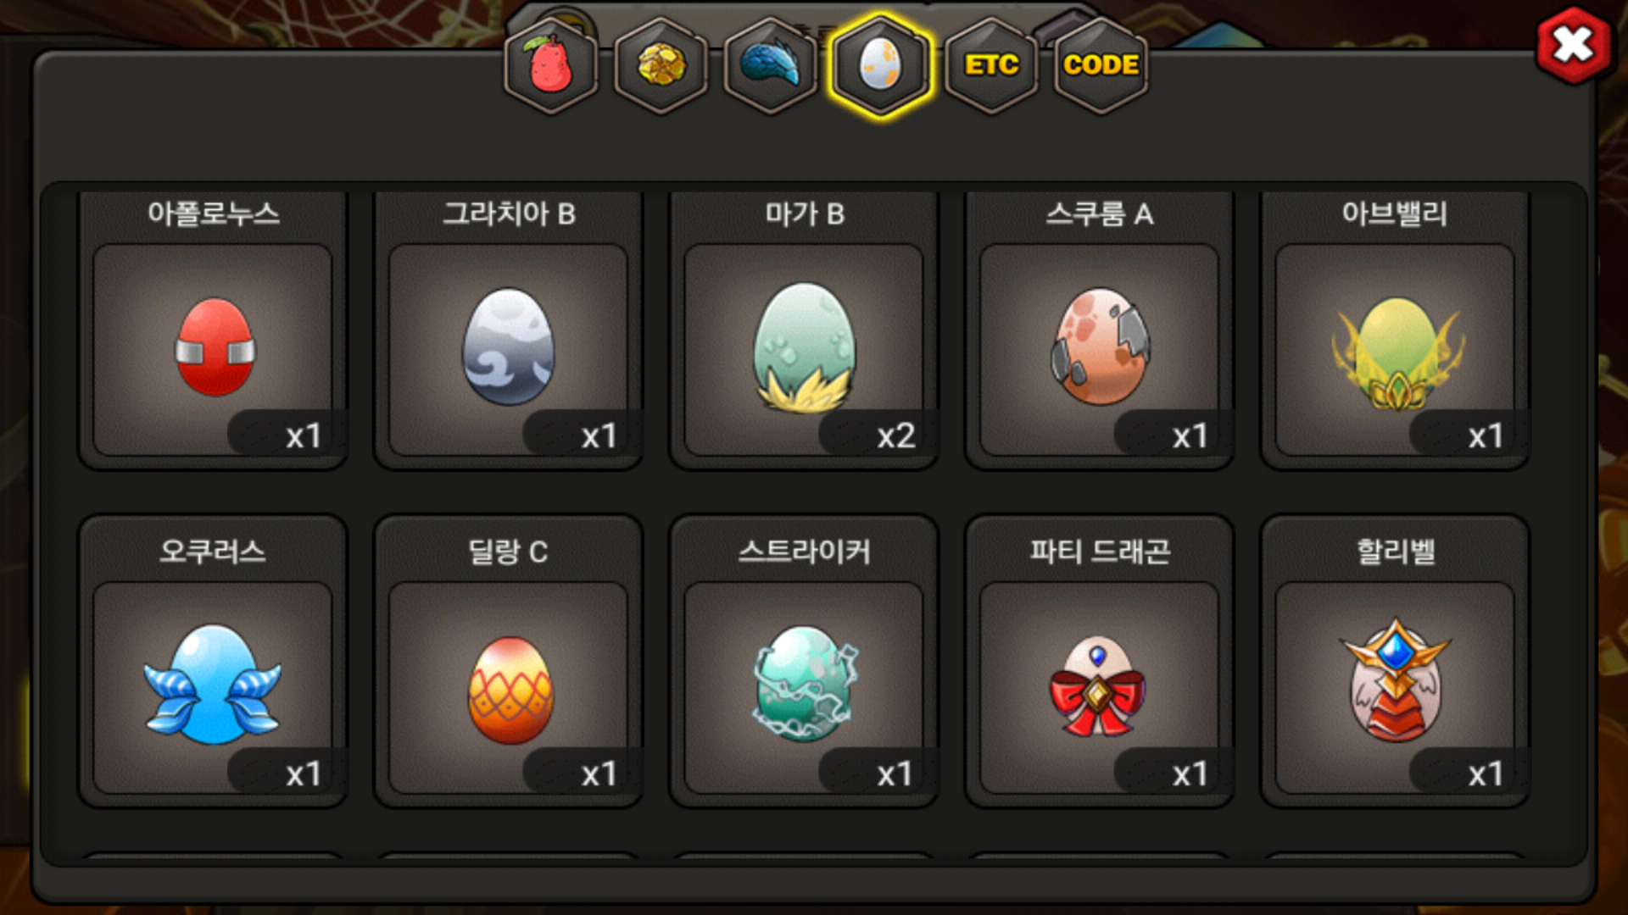Choose the orange patterned 딜랑 C egg
This screenshot has height=915, width=1628.
pyautogui.click(x=509, y=687)
